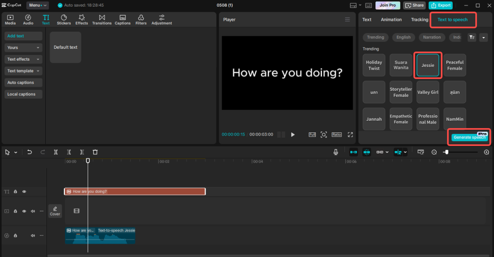The height and width of the screenshot is (257, 494).
Task: Undo the last action
Action: (x=29, y=152)
